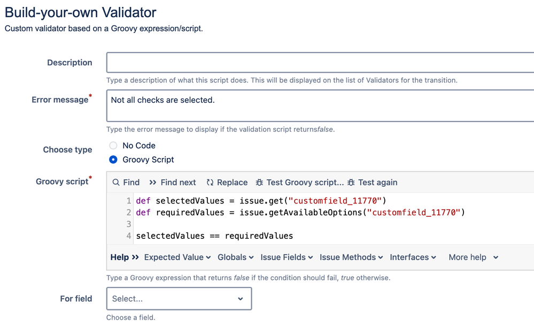Open the Issue Fields dropdown
The image size is (534, 326).
point(287,257)
